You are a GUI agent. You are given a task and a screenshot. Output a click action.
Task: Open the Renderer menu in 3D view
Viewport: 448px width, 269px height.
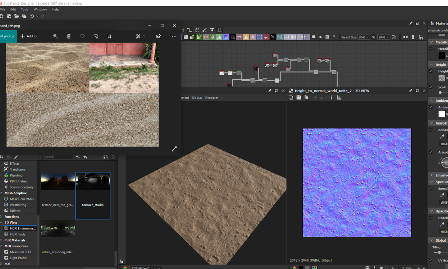pos(211,98)
